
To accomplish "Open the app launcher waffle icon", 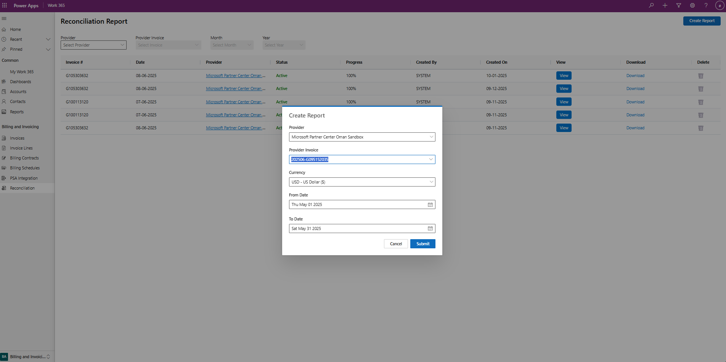I will (5, 5).
